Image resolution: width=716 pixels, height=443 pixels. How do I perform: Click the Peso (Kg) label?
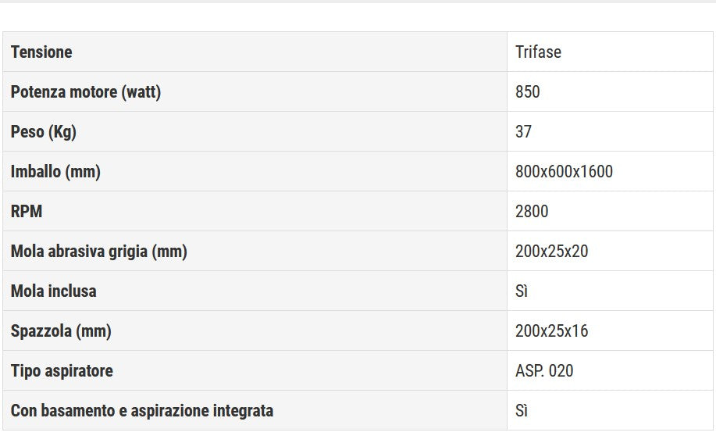pyautogui.click(x=44, y=132)
